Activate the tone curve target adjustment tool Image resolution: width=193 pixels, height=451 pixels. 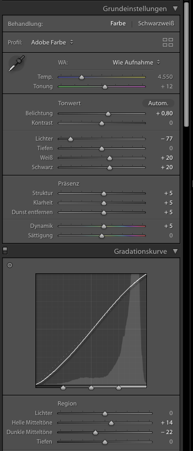[10, 265]
